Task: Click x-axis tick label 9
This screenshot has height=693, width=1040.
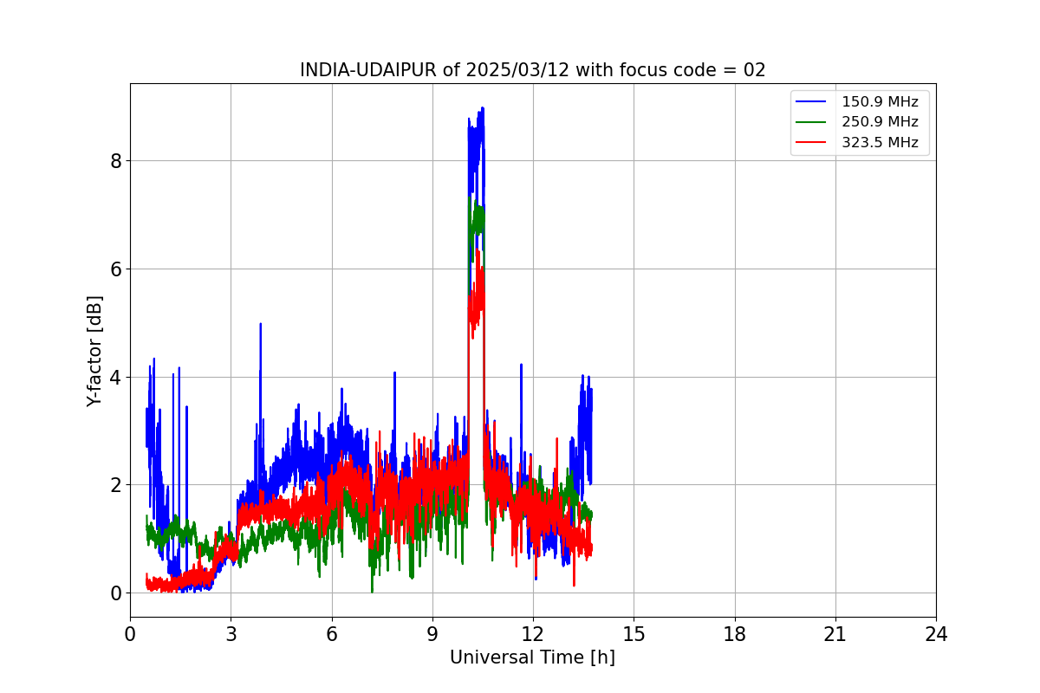Action: [x=432, y=634]
